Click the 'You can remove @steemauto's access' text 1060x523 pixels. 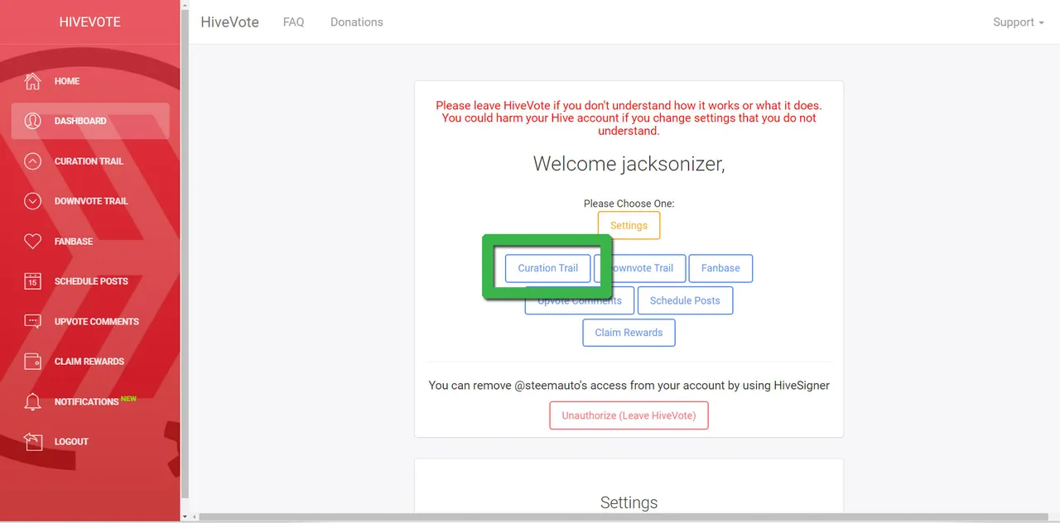[629, 386]
